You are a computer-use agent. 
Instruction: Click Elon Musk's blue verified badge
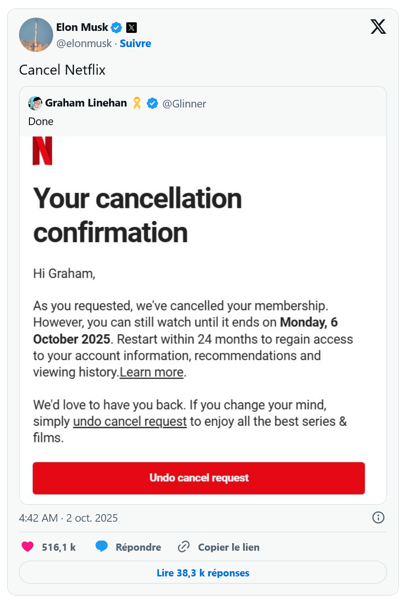(x=117, y=28)
